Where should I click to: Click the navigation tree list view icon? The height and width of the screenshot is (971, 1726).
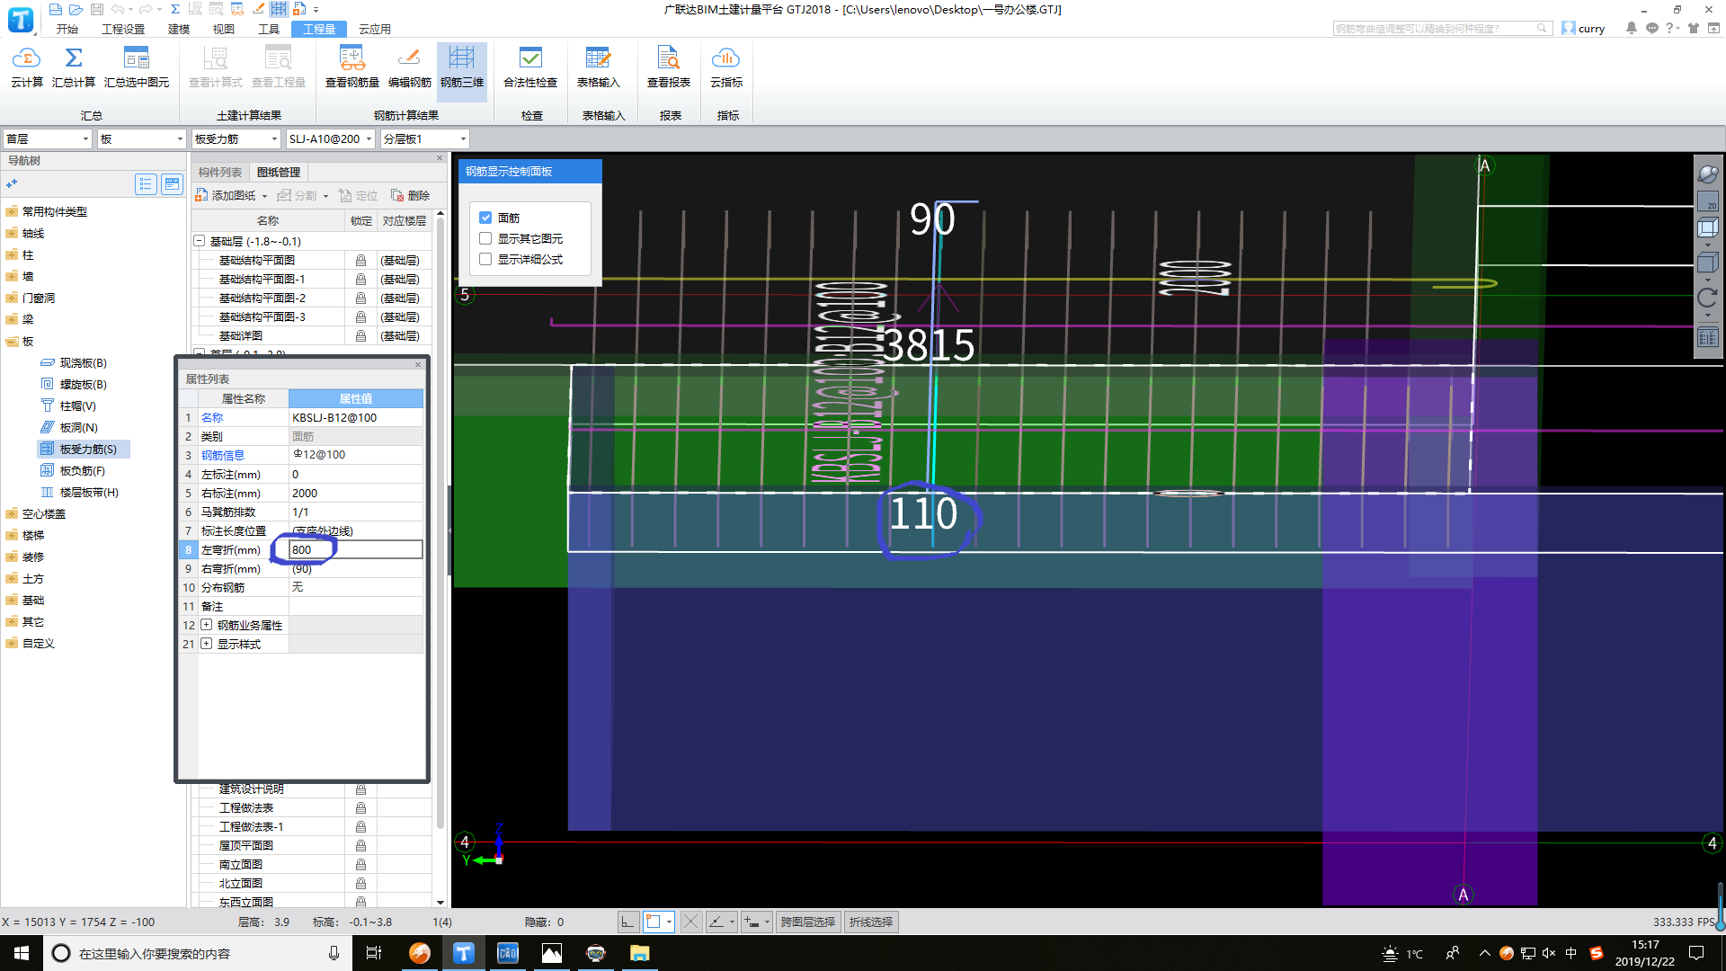[x=146, y=184]
